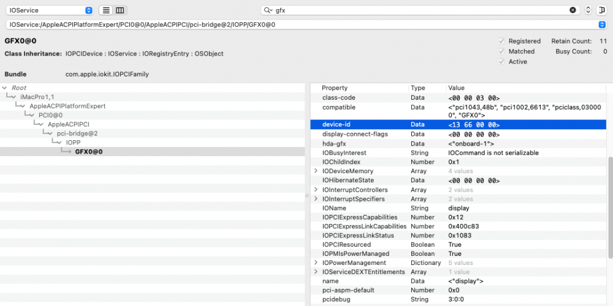The width and height of the screenshot is (613, 306).
Task: Toggle the Registered checkbox
Action: (501, 41)
